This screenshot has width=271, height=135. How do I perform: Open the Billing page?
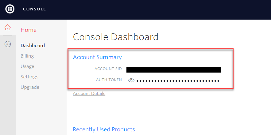27,56
